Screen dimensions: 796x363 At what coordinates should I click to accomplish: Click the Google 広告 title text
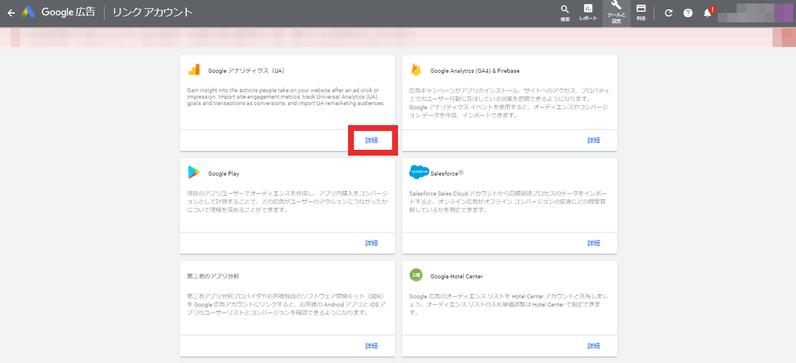tap(68, 12)
